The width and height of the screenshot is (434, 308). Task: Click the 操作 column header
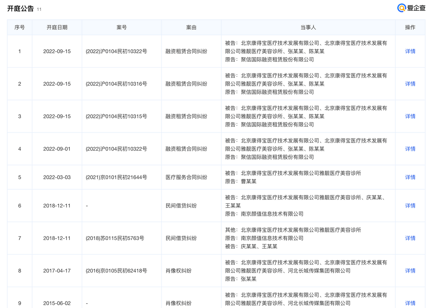(410, 27)
